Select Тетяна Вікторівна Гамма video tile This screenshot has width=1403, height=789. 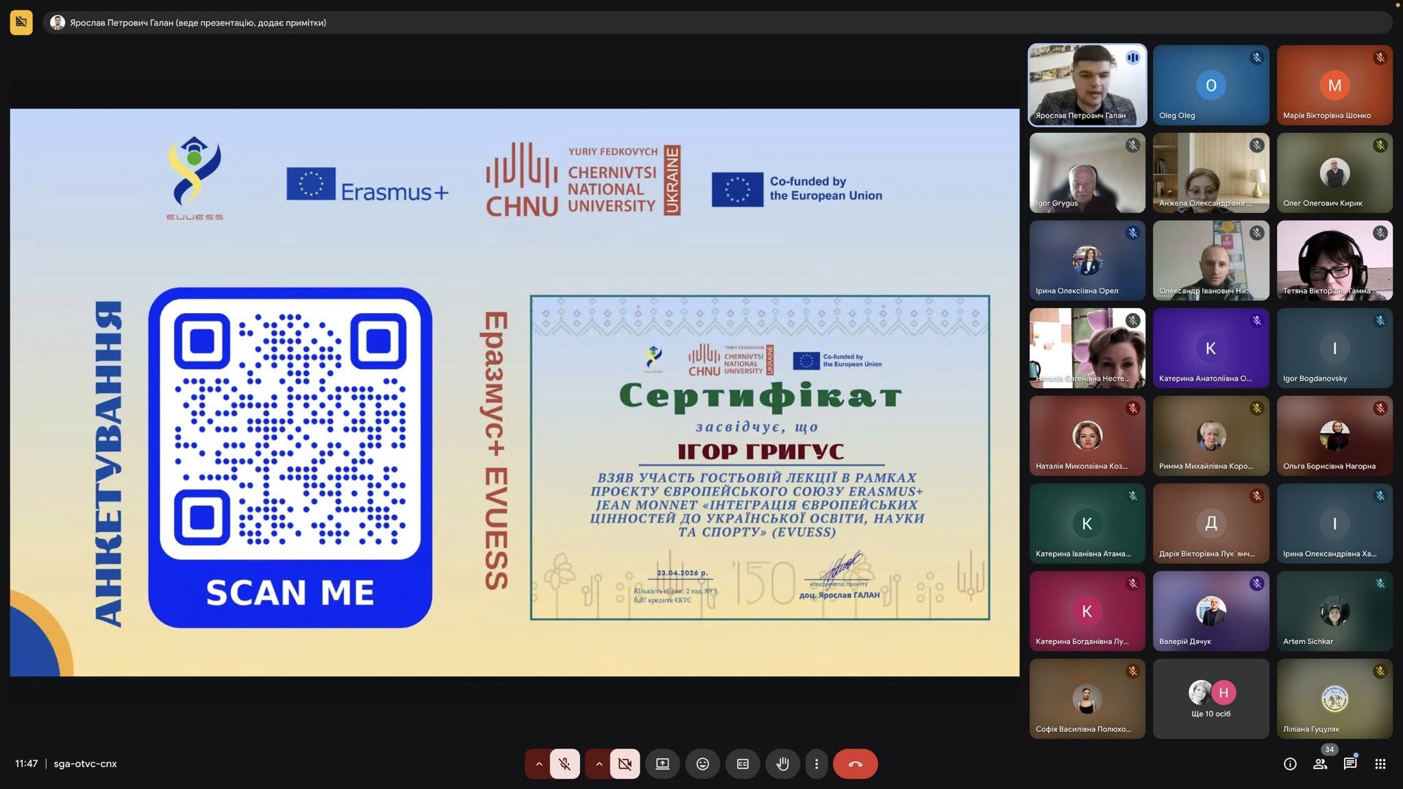pos(1334,260)
